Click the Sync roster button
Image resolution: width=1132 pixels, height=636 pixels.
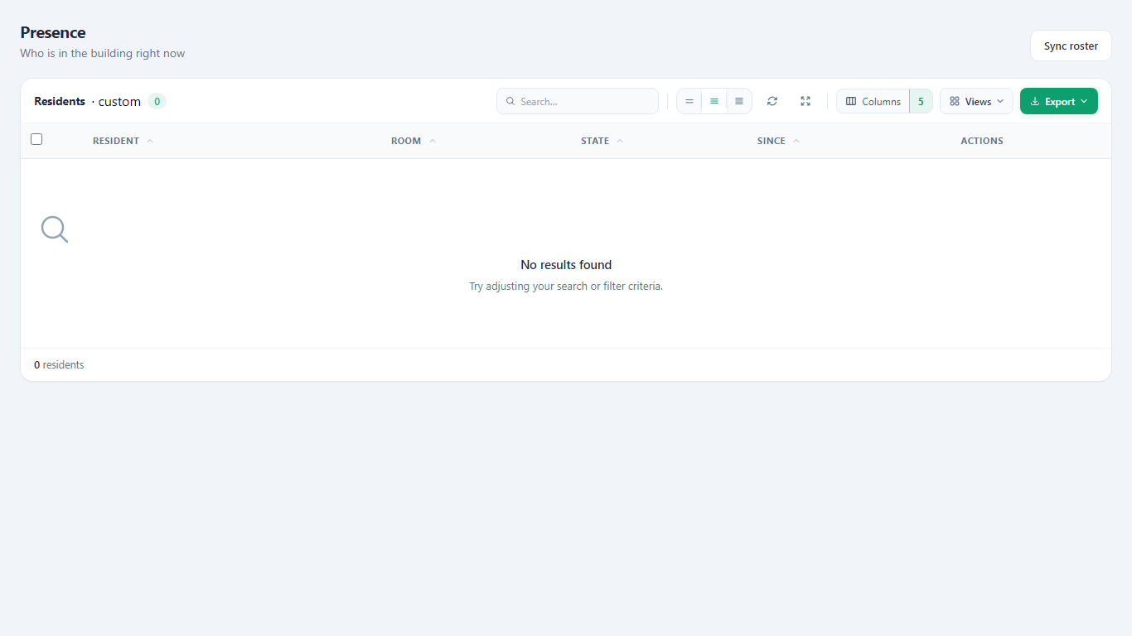[1071, 46]
